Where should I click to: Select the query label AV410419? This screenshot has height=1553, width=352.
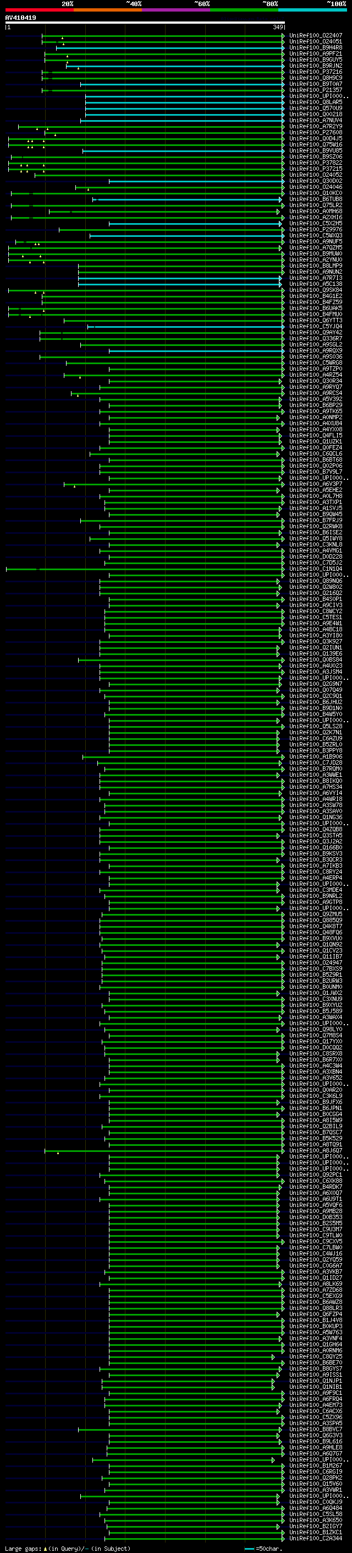click(x=20, y=18)
